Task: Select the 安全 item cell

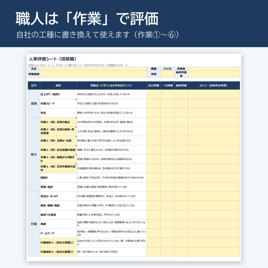Action: [x=58, y=113]
